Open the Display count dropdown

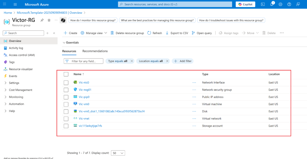tap(118, 153)
